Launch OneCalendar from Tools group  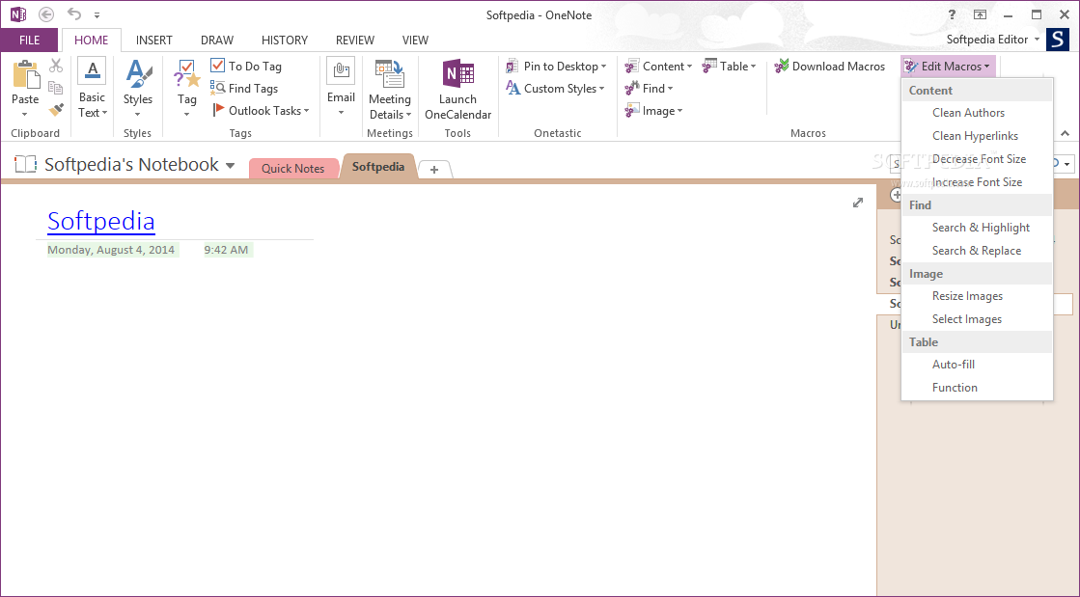tap(458, 89)
